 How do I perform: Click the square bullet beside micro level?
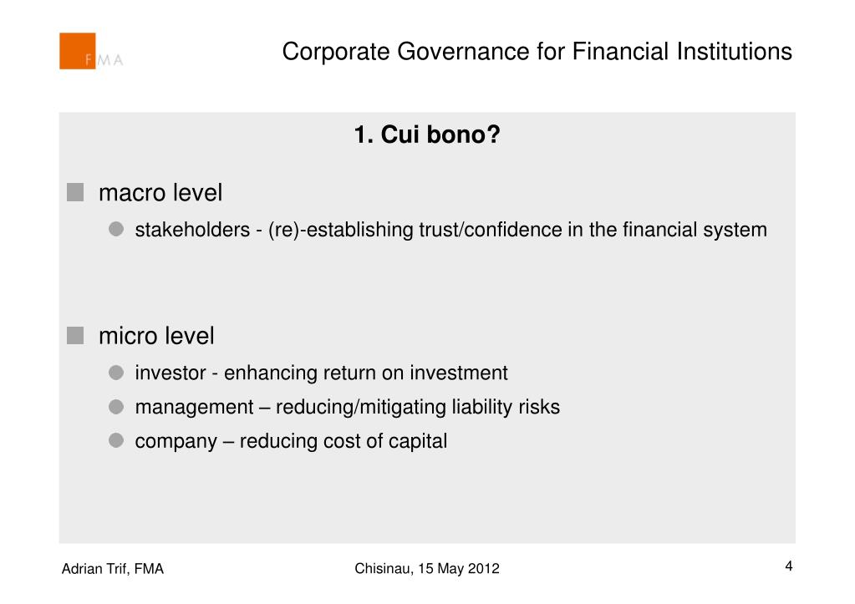point(75,335)
